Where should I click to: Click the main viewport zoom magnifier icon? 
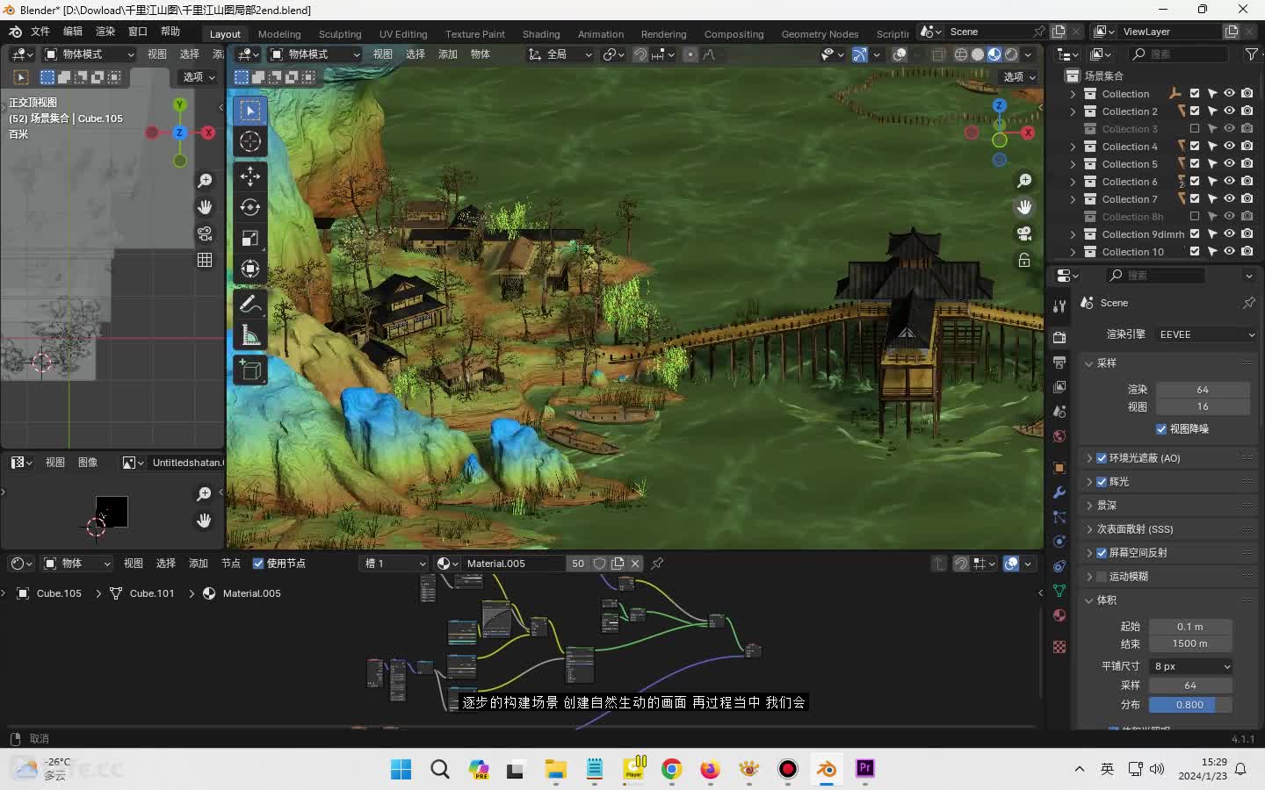coord(1024,181)
